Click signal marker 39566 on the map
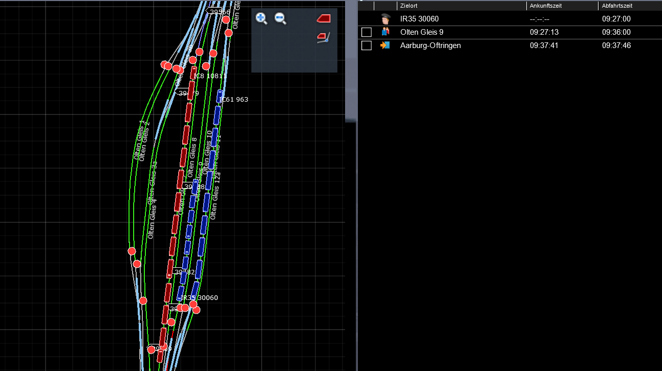Image resolution: width=662 pixels, height=371 pixels. (x=219, y=12)
